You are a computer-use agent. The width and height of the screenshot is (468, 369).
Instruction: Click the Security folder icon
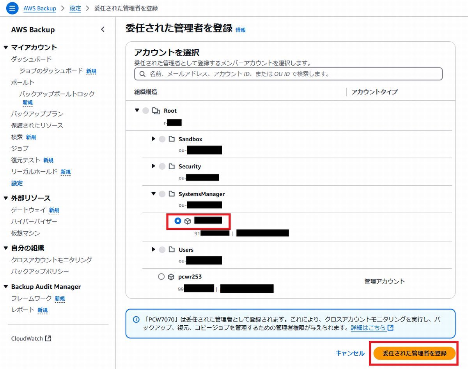click(x=172, y=167)
